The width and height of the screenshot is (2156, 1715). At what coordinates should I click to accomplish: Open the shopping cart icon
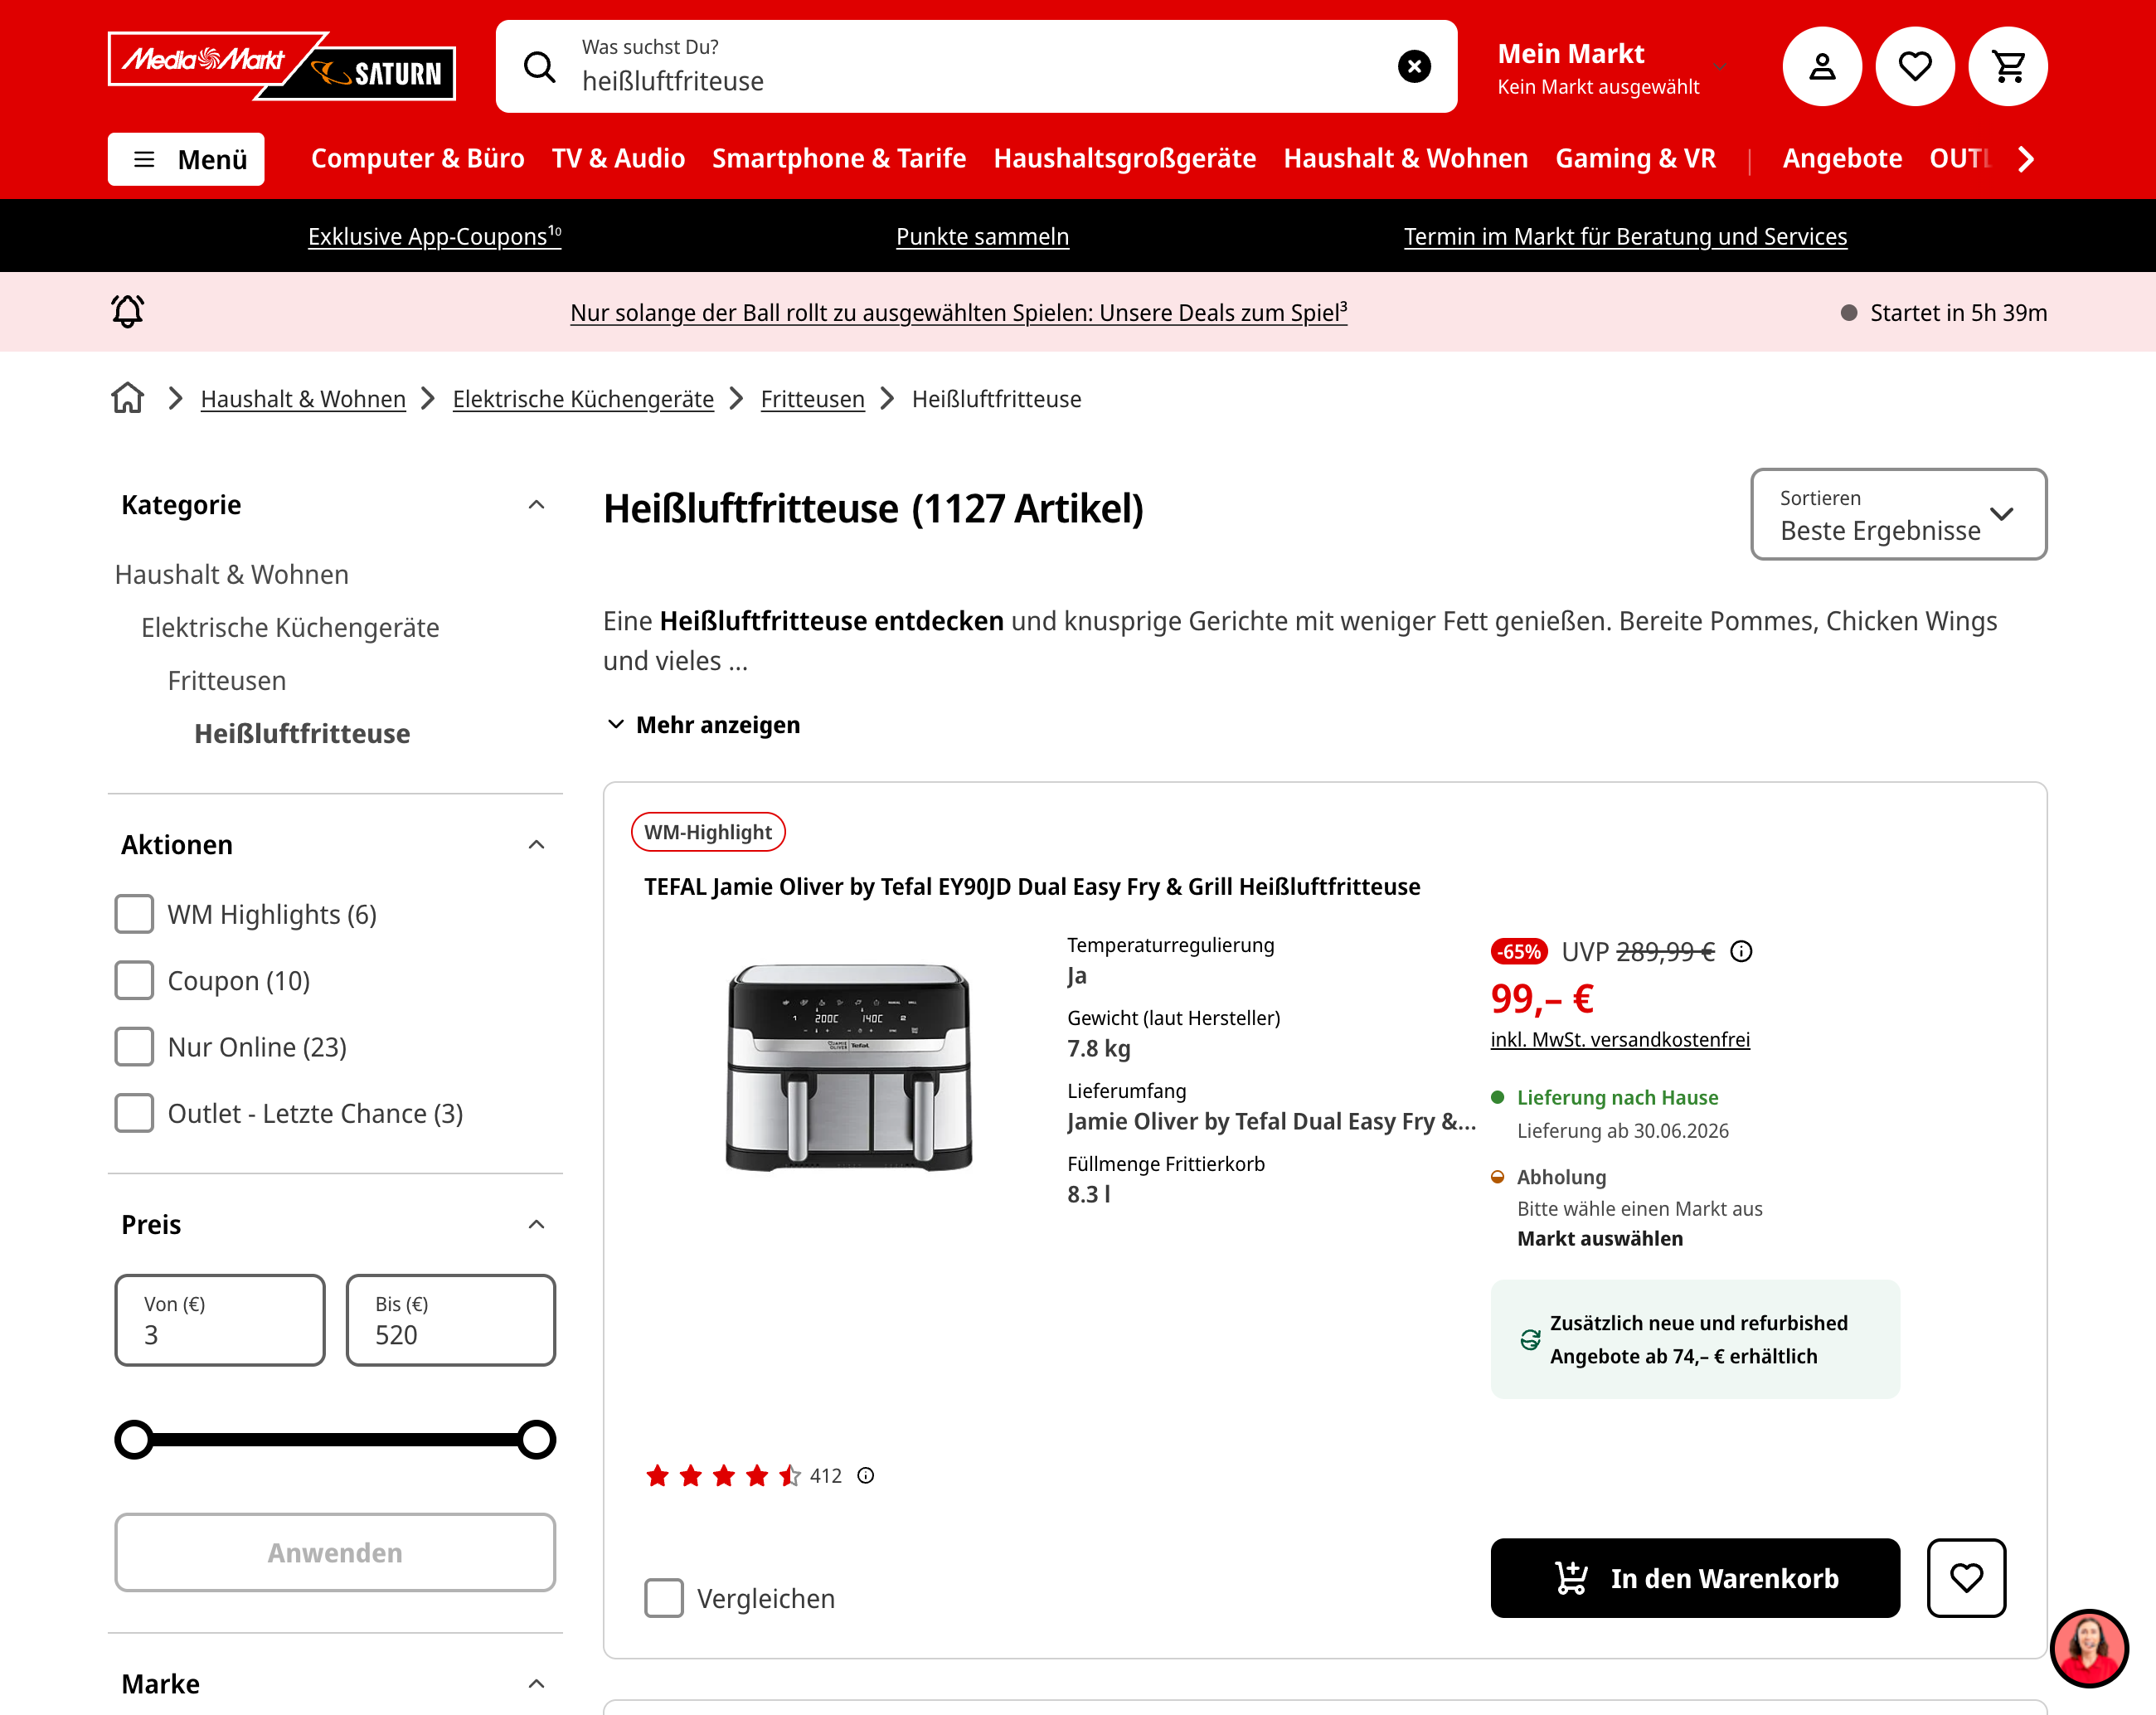2008,67
